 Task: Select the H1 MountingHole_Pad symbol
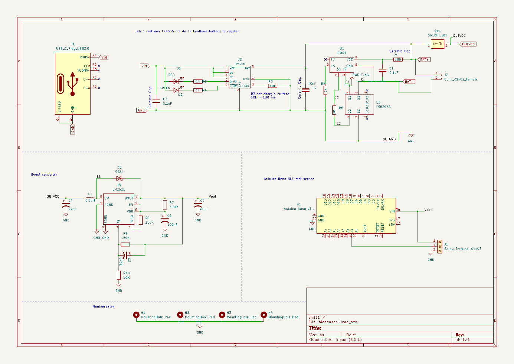[x=136, y=315]
